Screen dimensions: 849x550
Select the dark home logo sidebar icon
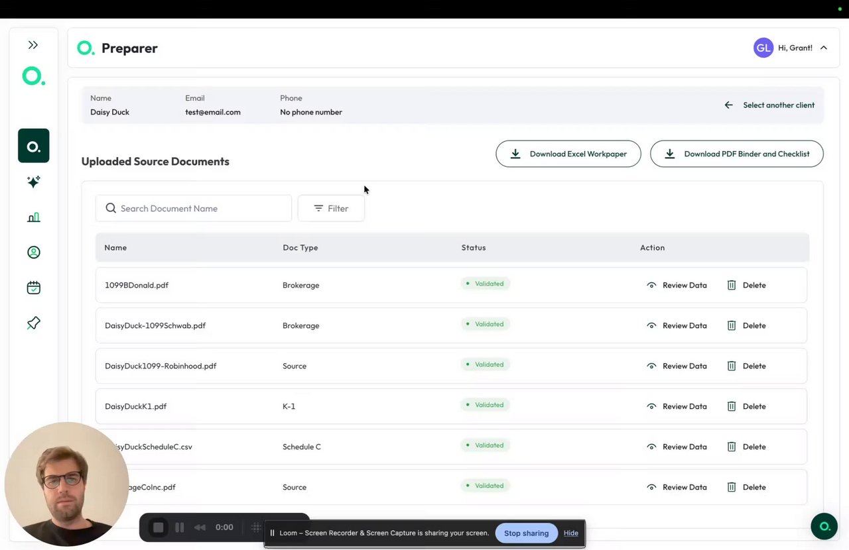pyautogui.click(x=34, y=146)
